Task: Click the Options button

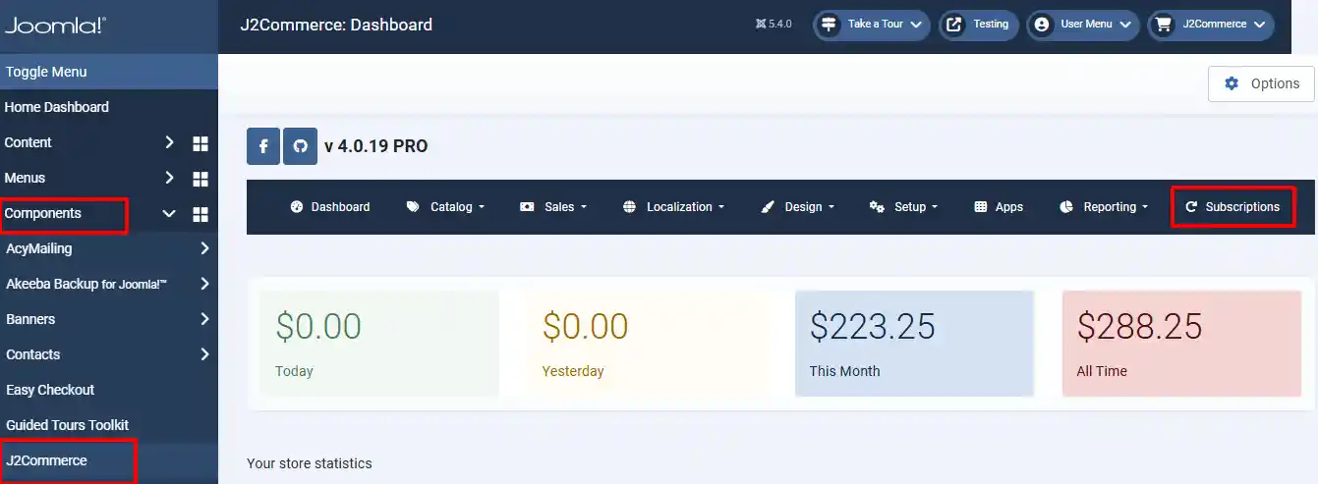Action: [1261, 83]
